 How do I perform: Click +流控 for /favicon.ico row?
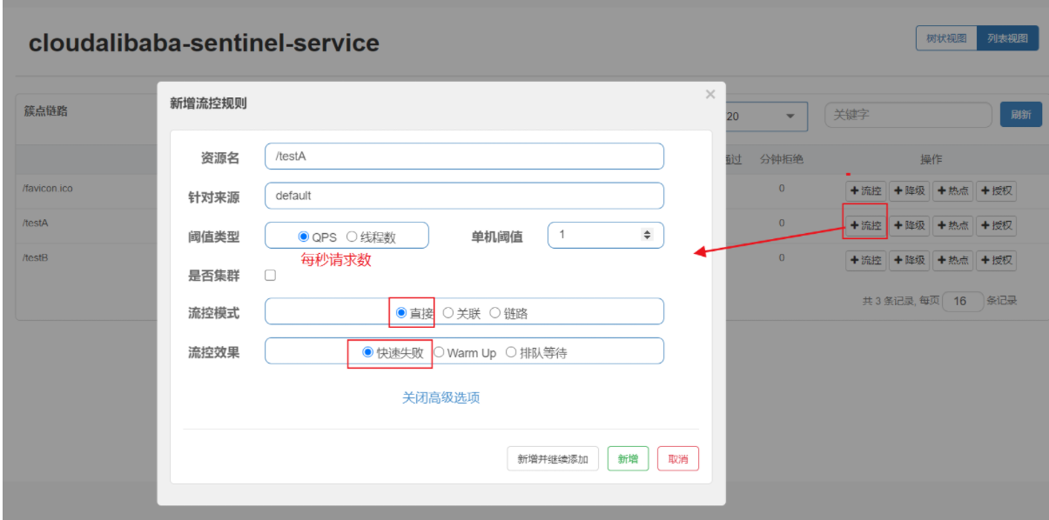[865, 191]
